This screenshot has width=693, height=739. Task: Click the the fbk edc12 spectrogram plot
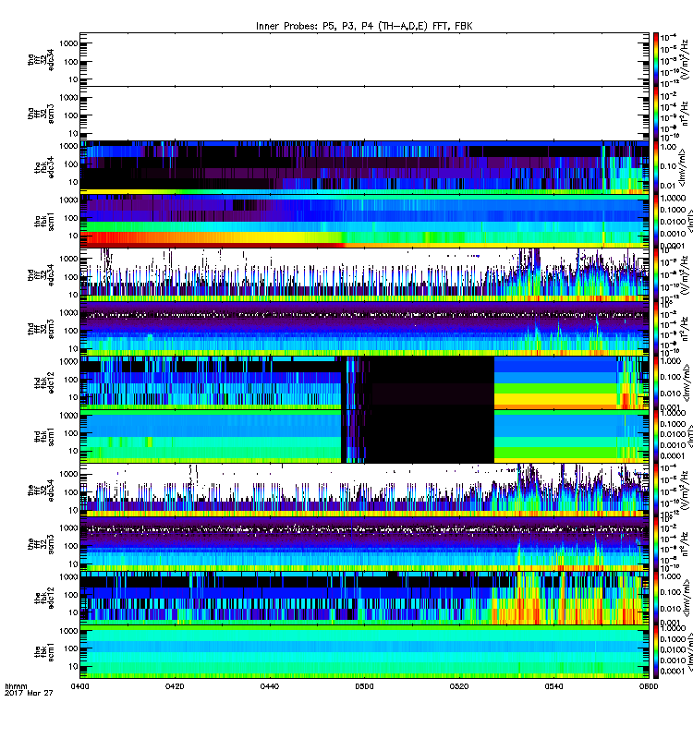[364, 598]
